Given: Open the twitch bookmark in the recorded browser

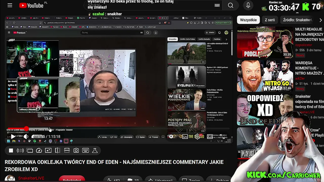Looking at the screenshot, I should (15, 27).
